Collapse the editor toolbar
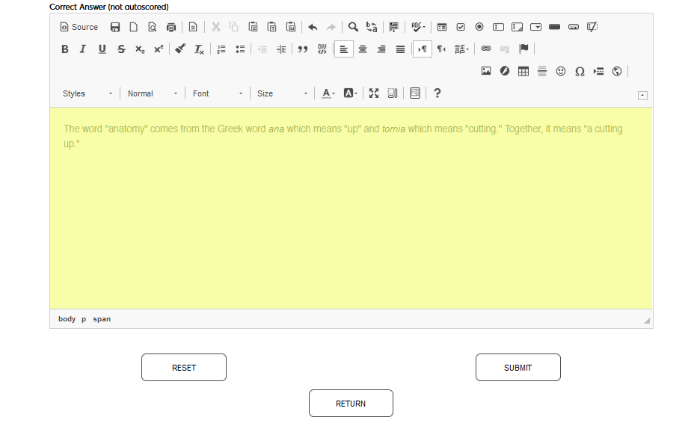This screenshot has height=423, width=700. [x=642, y=96]
